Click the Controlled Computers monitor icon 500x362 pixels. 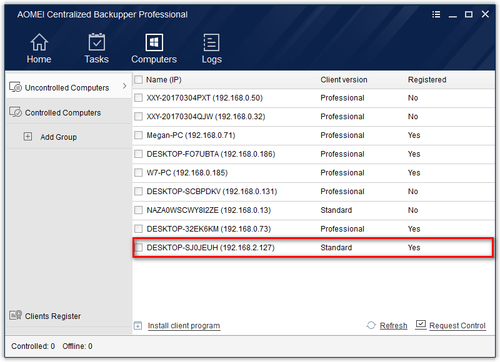(15, 112)
